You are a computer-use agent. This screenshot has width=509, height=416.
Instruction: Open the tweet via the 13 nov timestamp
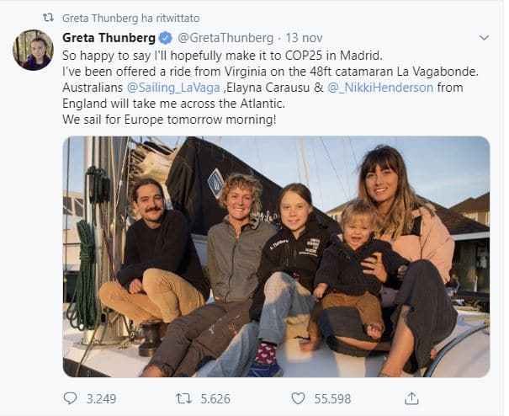click(304, 38)
